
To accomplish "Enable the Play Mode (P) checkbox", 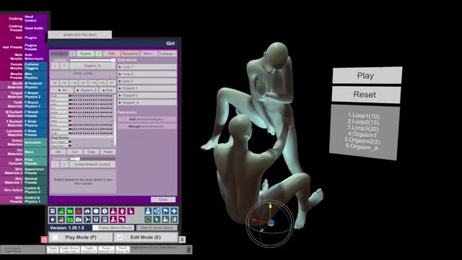I will coord(55,238).
